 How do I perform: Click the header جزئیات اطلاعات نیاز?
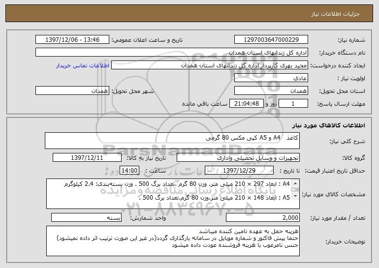[x=335, y=14]
